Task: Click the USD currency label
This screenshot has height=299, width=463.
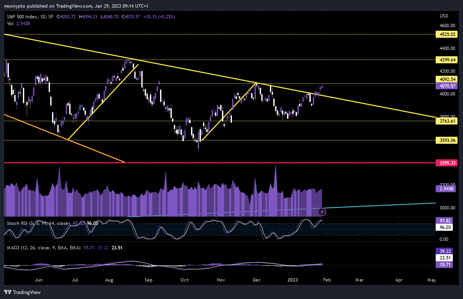Action: pyautogui.click(x=444, y=16)
